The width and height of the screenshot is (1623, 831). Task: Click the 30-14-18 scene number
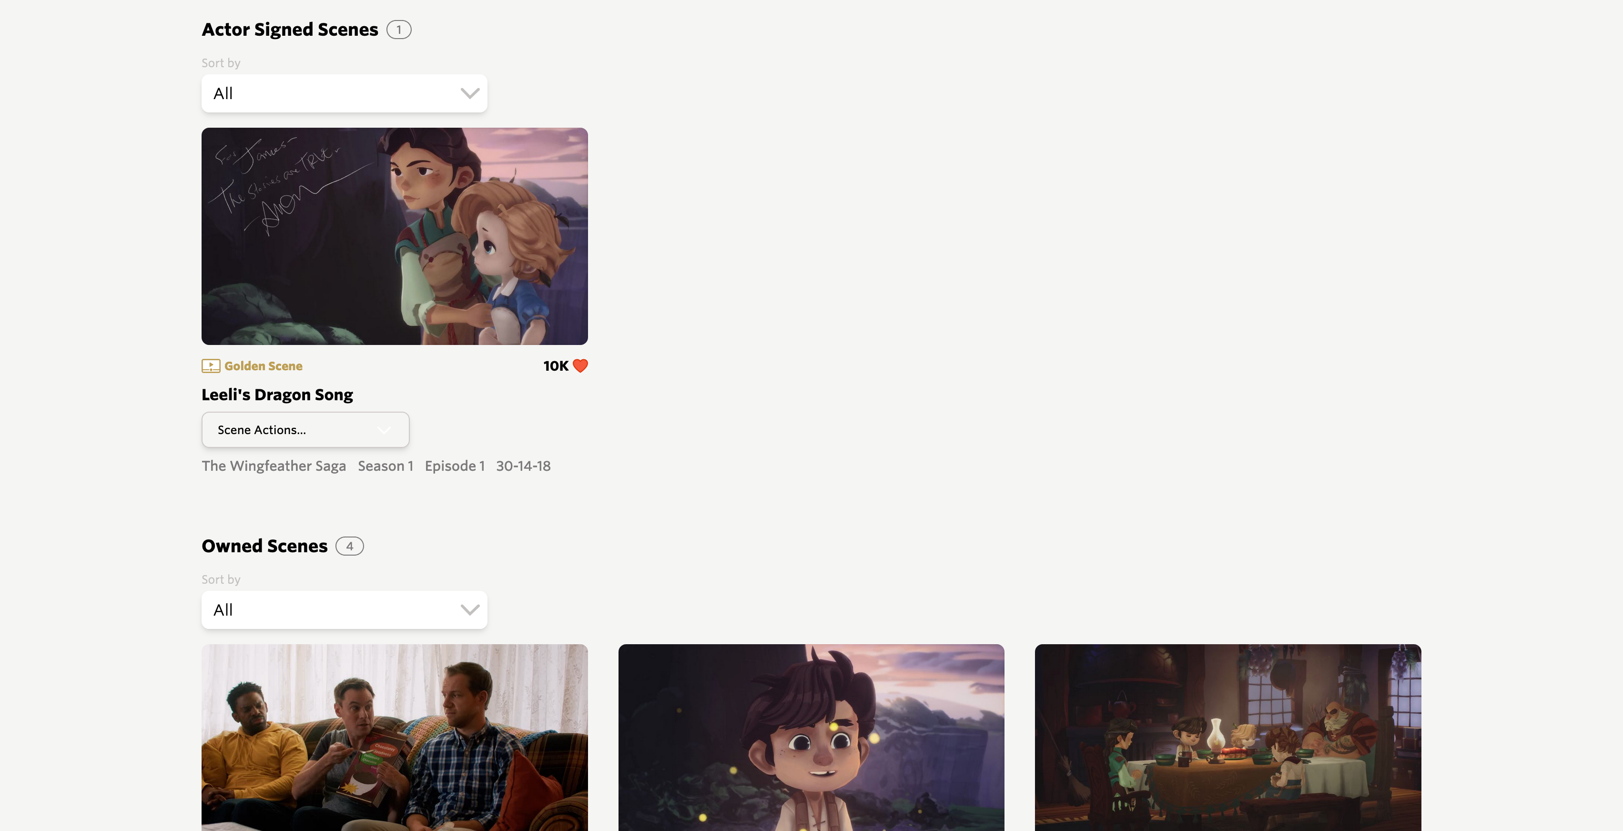pyautogui.click(x=523, y=466)
